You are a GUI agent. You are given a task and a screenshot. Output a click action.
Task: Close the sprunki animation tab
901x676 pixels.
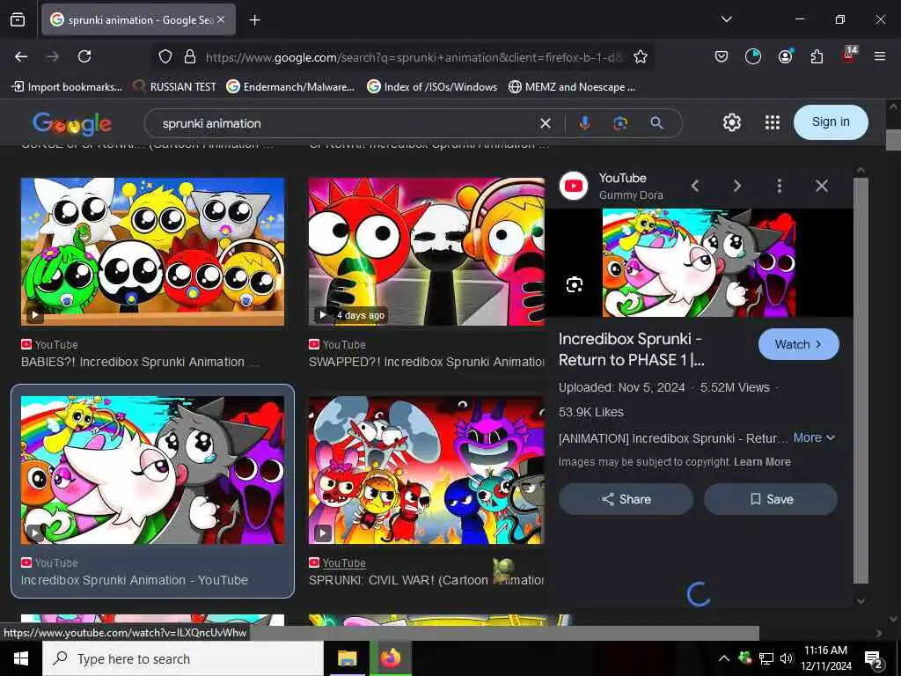click(221, 19)
